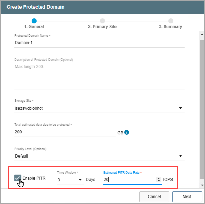Increase PITR Data Rate with up arrow

click(158, 178)
